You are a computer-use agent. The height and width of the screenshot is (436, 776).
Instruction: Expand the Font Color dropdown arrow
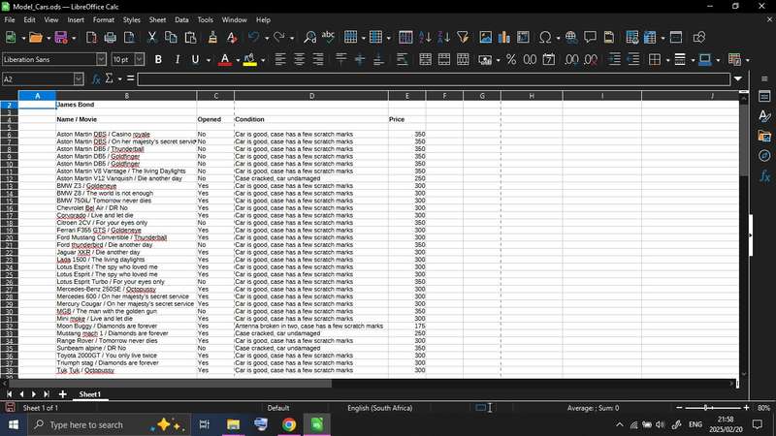click(238, 60)
